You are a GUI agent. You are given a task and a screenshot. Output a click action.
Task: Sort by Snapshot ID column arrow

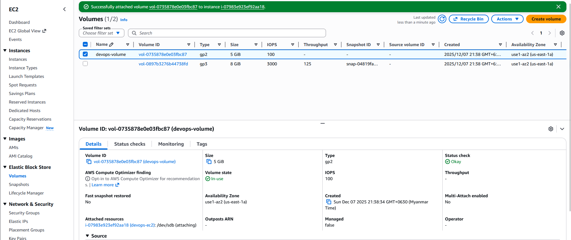click(378, 45)
